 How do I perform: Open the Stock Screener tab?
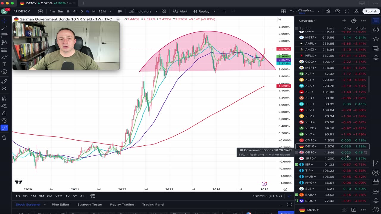tap(28, 204)
